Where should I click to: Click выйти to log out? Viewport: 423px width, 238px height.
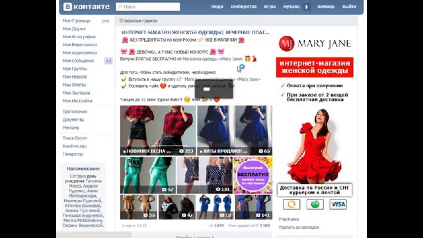[350, 7]
